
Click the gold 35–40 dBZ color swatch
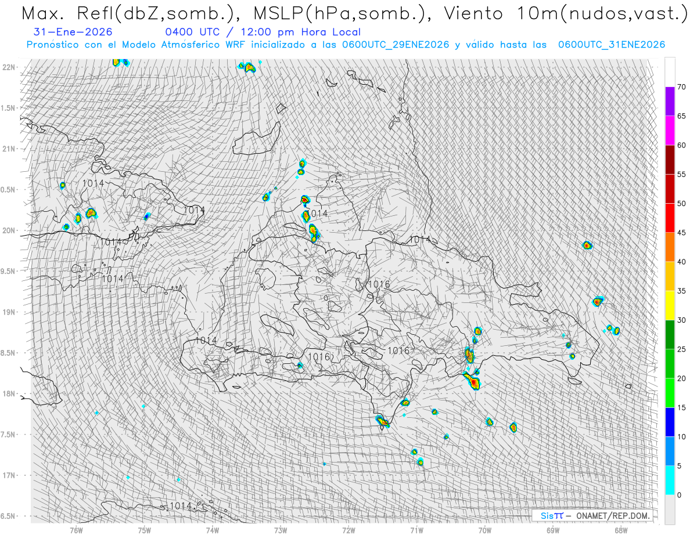click(x=670, y=276)
